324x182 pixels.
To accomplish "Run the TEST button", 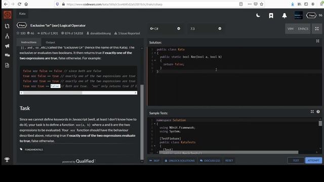I will (296, 160).
